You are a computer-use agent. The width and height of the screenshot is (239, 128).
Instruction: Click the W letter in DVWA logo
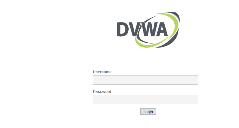tap(147, 29)
